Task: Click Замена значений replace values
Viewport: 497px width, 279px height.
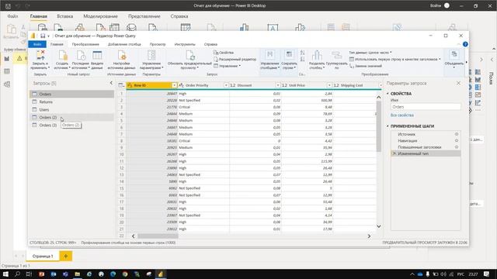Action: click(x=366, y=66)
